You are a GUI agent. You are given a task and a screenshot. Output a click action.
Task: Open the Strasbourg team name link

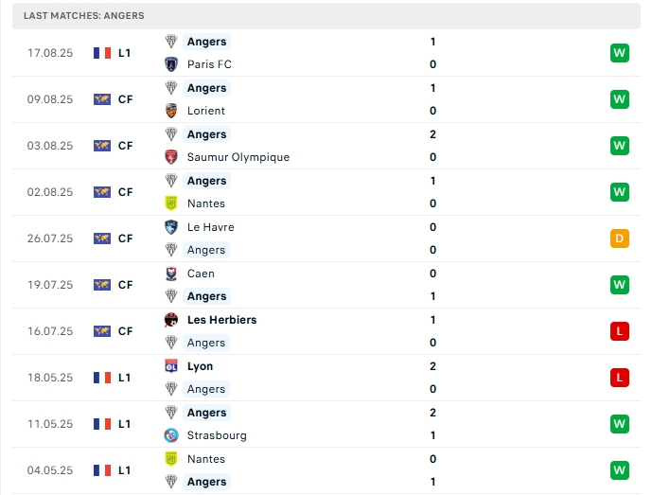click(217, 435)
